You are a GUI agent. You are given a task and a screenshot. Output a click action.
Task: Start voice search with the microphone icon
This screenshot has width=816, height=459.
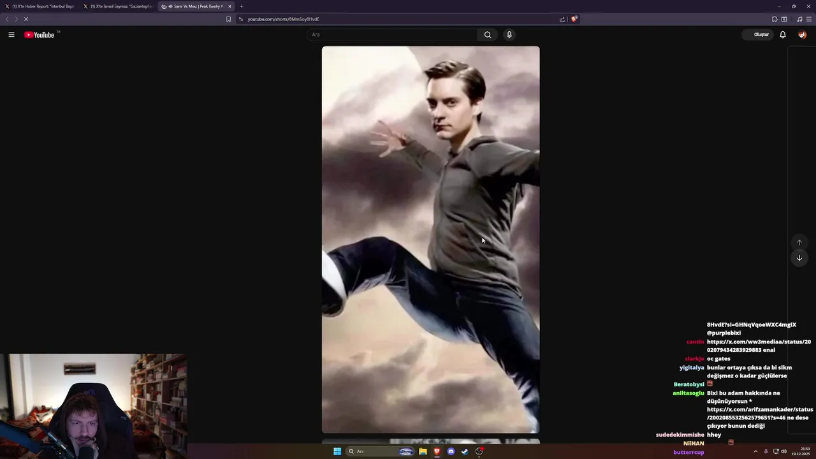point(509,34)
